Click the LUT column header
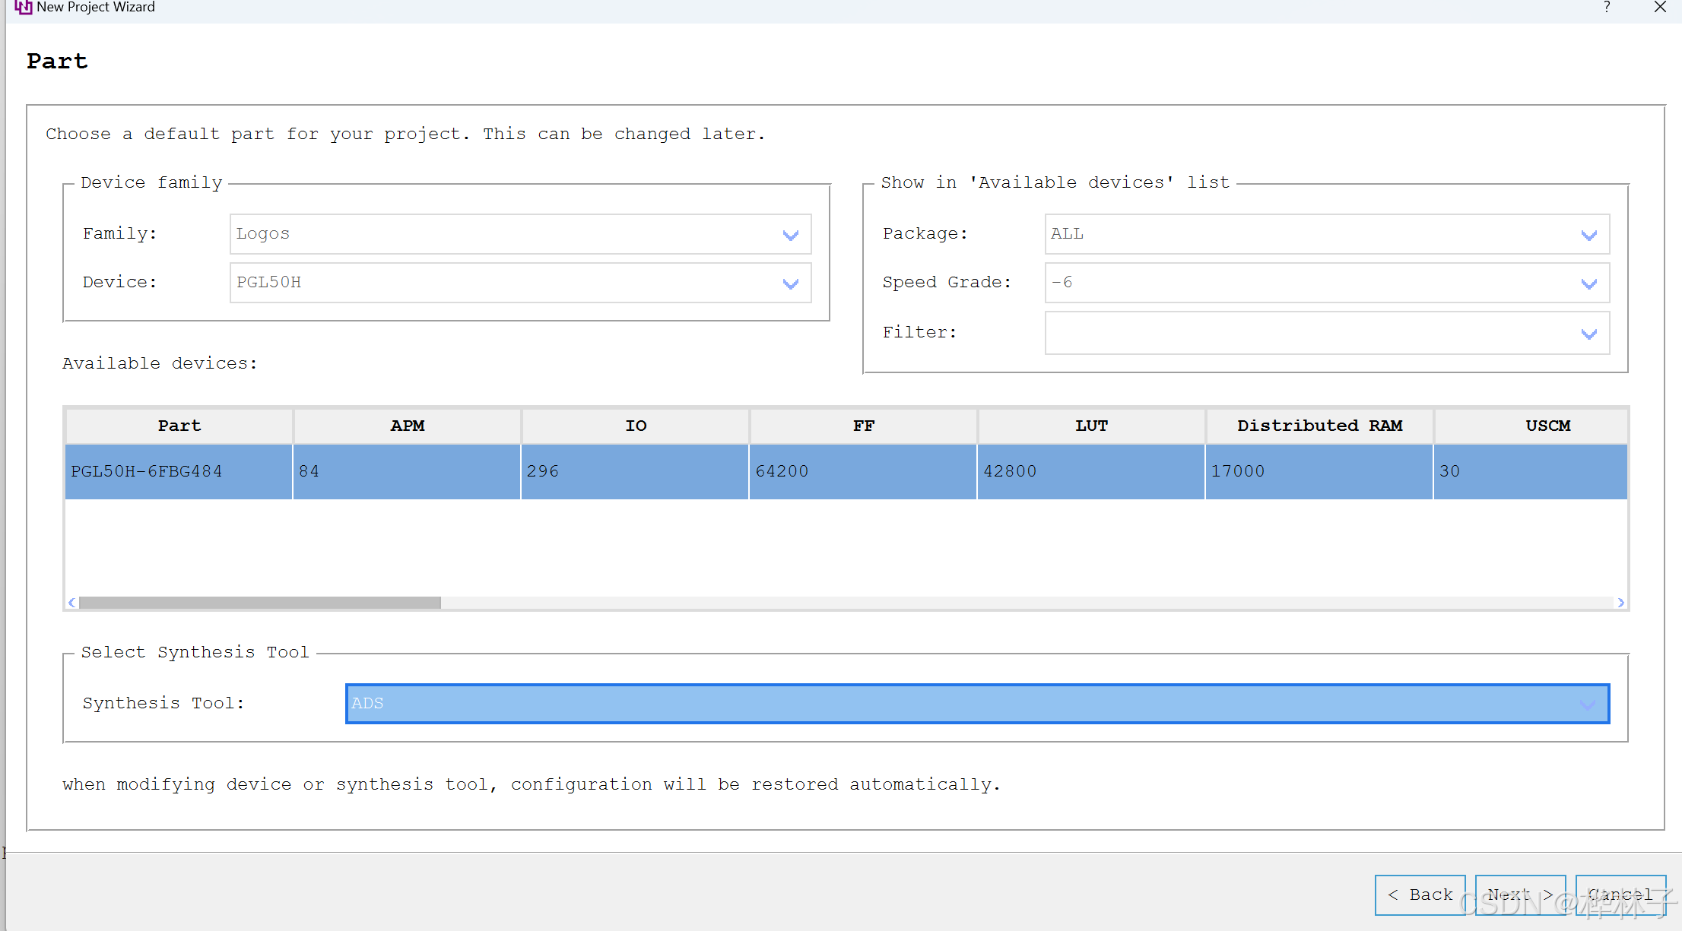Screen dimensions: 1682x931 click(x=1091, y=426)
